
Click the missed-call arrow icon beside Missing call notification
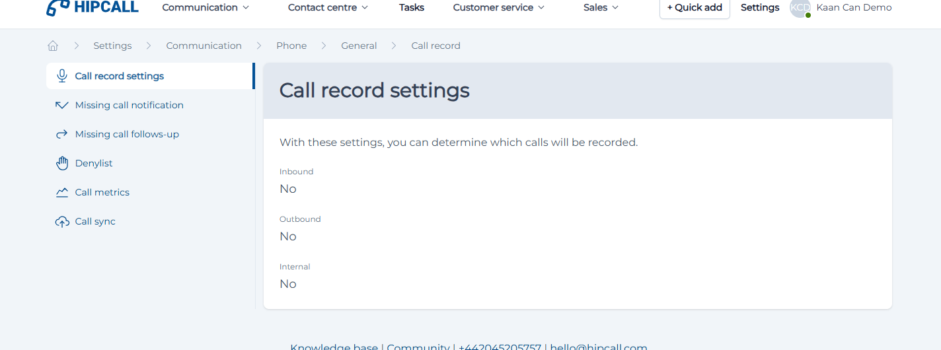click(x=62, y=105)
